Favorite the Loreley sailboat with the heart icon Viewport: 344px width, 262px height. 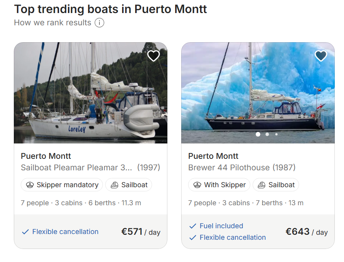(154, 56)
